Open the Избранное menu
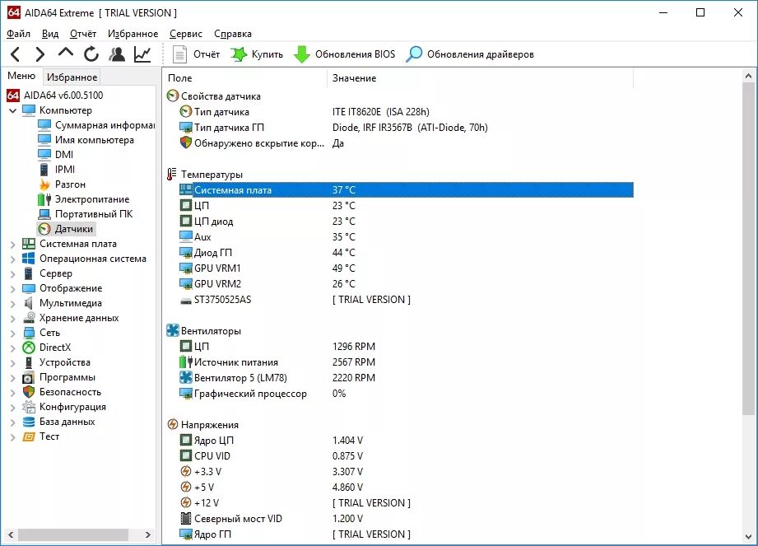The image size is (758, 546). (x=133, y=34)
